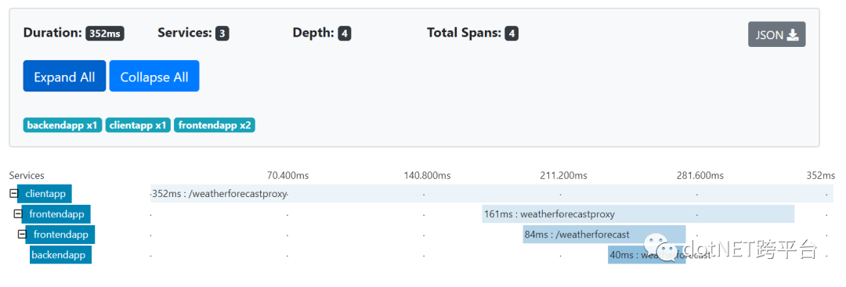Image resolution: width=846 pixels, height=287 pixels.
Task: Open the clientapp service label
Action: 45,194
